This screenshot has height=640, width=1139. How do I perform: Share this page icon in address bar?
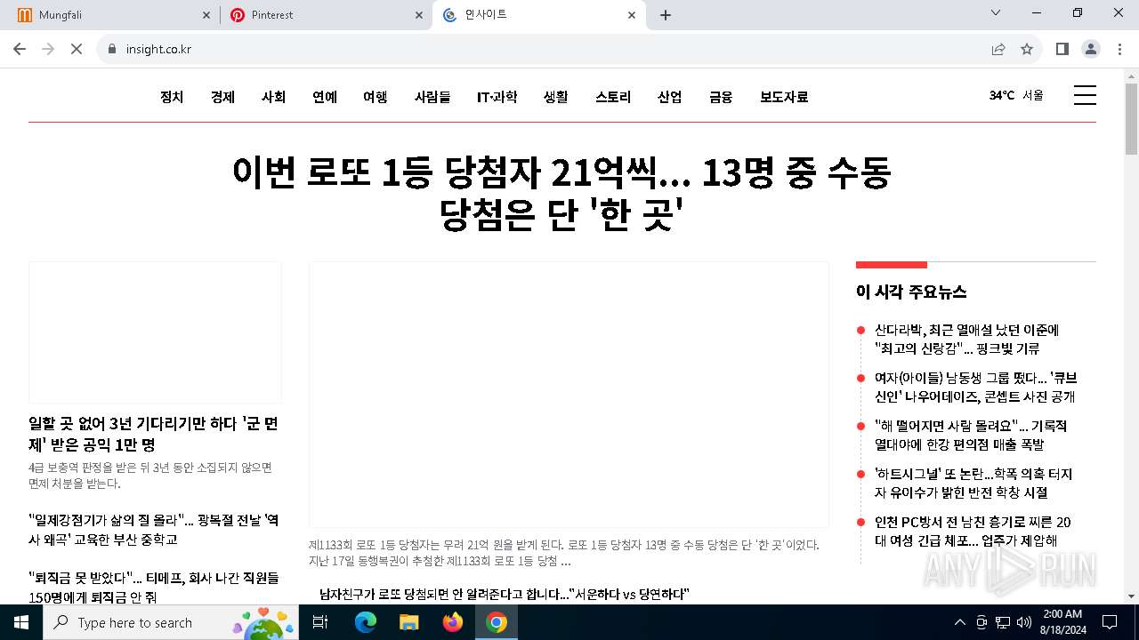998,49
